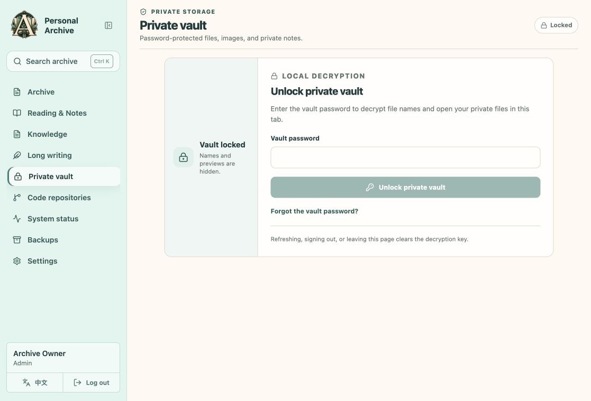Click the Vault locked padlock tile

tap(184, 157)
